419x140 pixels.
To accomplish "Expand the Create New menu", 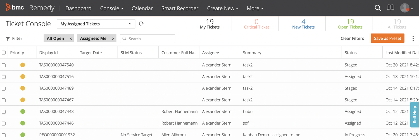I will click(222, 8).
